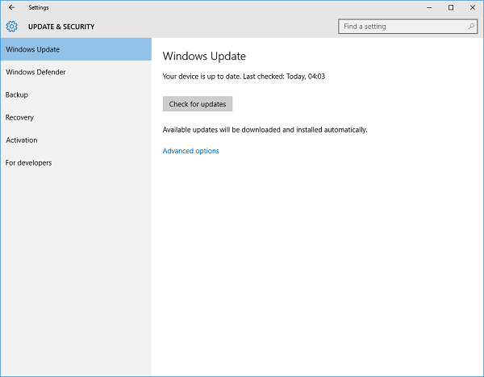
Task: Go back using the back arrow
Action: click(12, 7)
